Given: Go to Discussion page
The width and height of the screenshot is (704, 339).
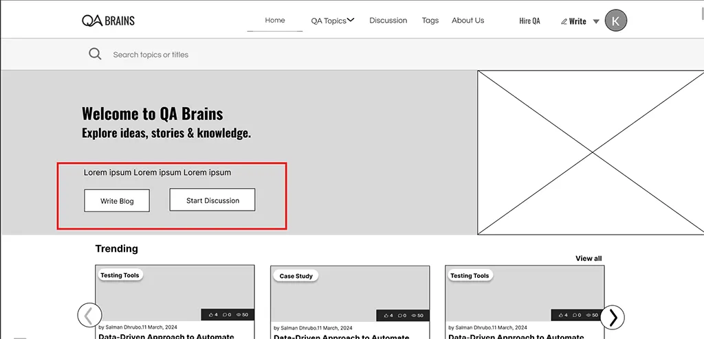Looking at the screenshot, I should point(388,20).
